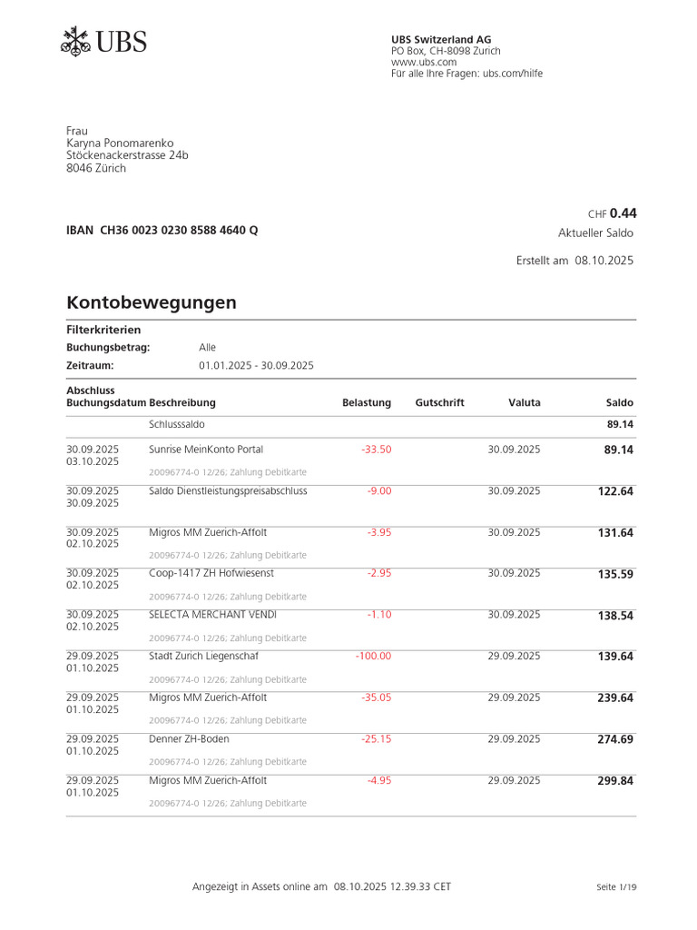Screen dimensions: 697x930
Task: Open the www.ubs.com website link
Action: (424, 63)
